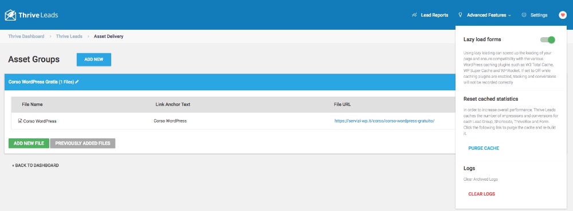Click the File URL column header
The height and width of the screenshot is (211, 573).
coord(343,104)
